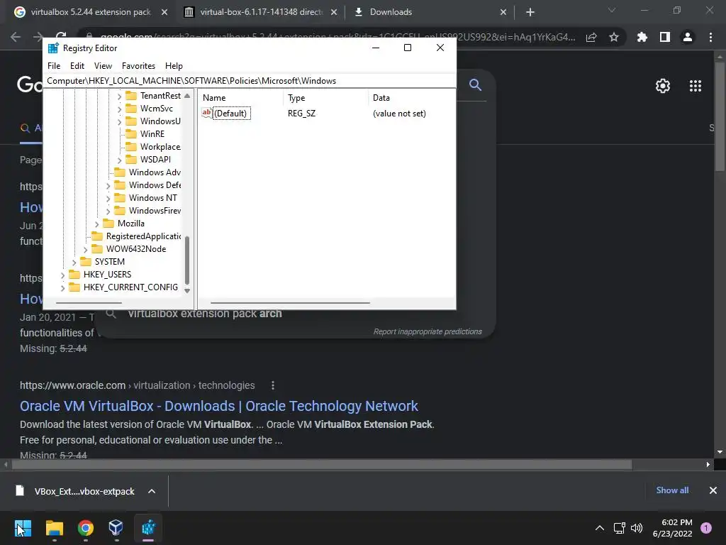Expand the WSDAPI key

(119, 160)
